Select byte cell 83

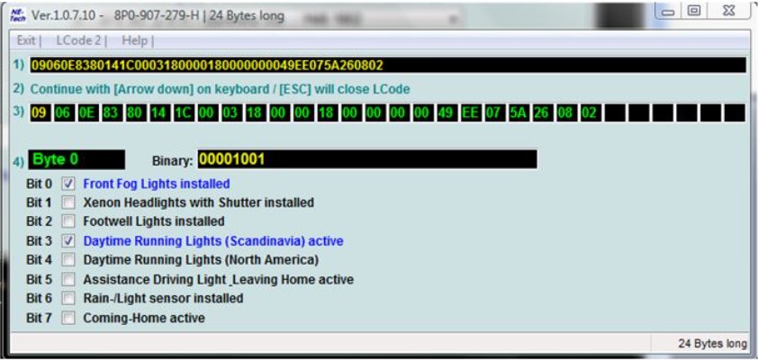[112, 113]
